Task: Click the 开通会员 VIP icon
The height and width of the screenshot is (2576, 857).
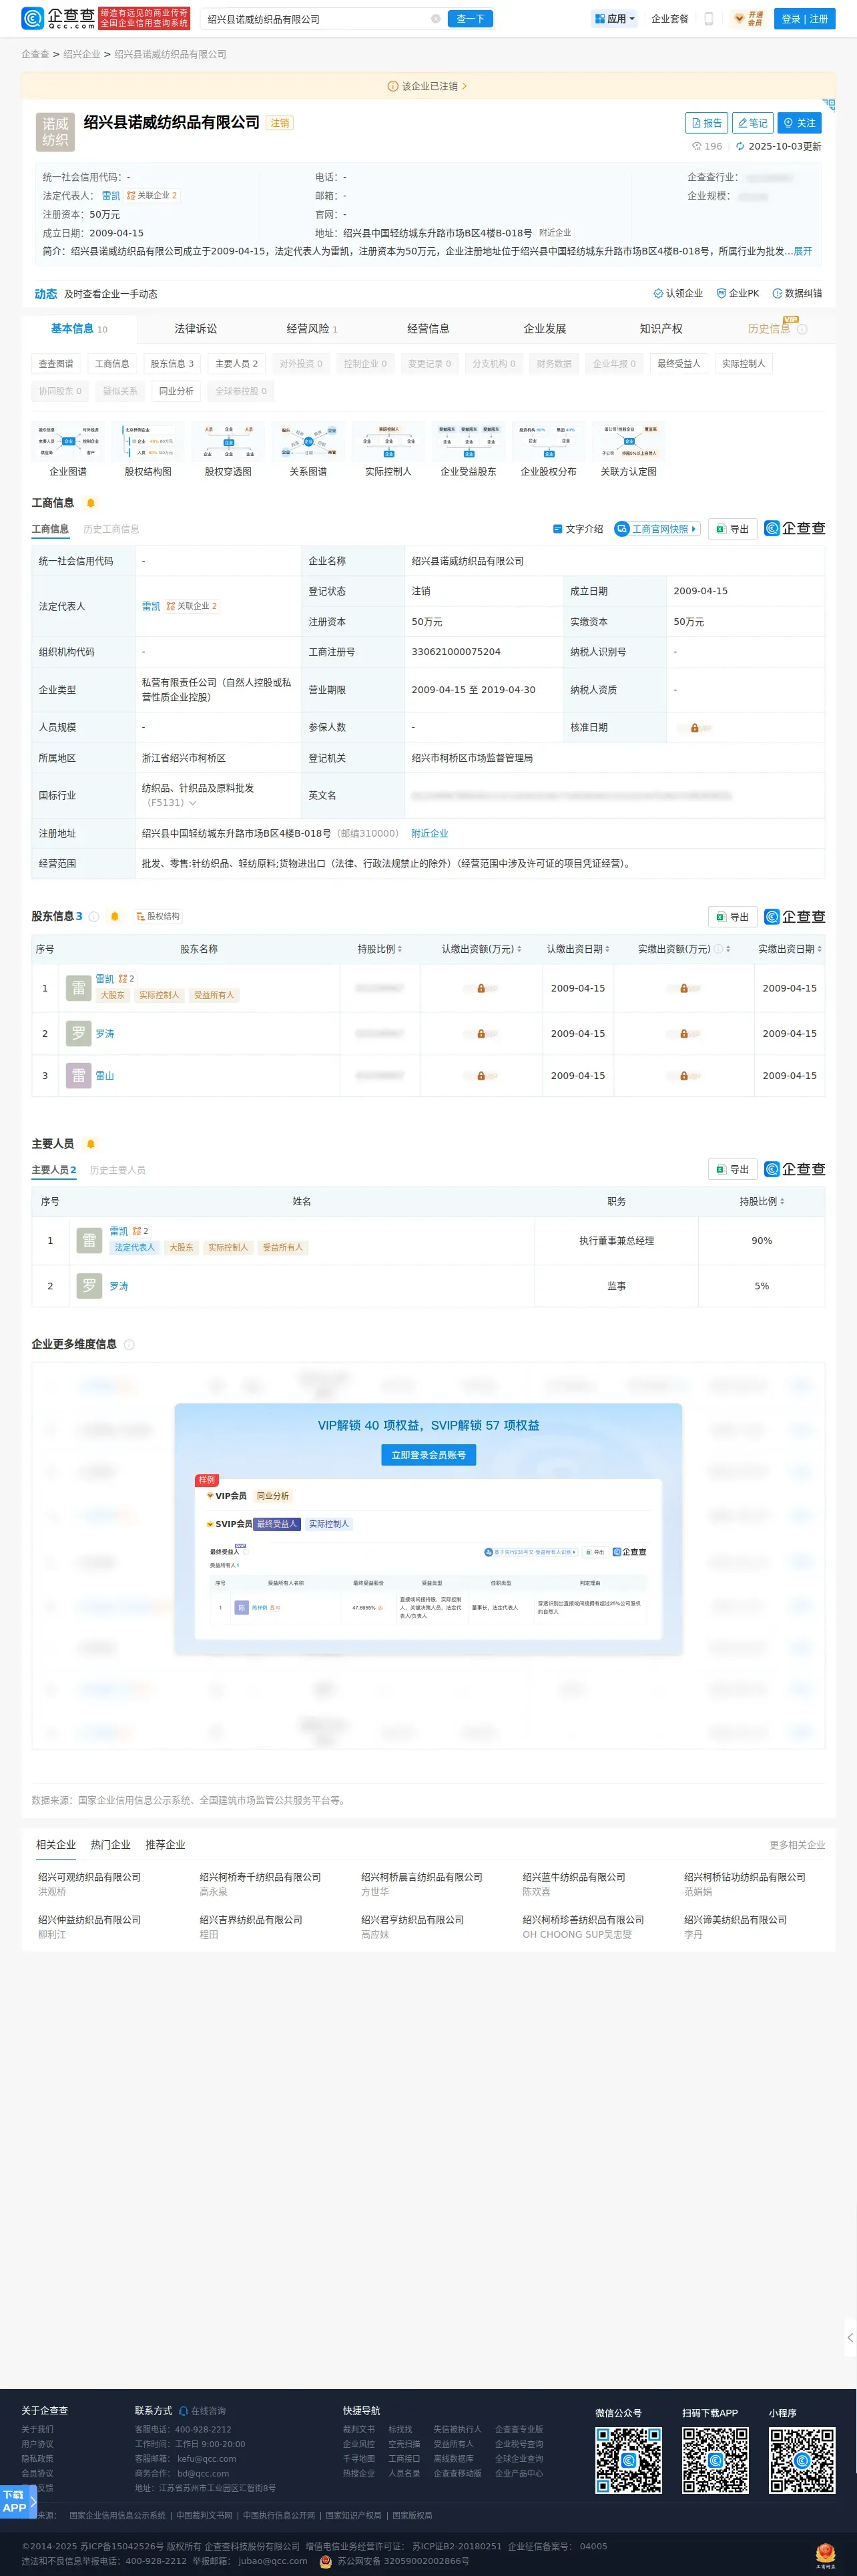Action: pos(749,19)
